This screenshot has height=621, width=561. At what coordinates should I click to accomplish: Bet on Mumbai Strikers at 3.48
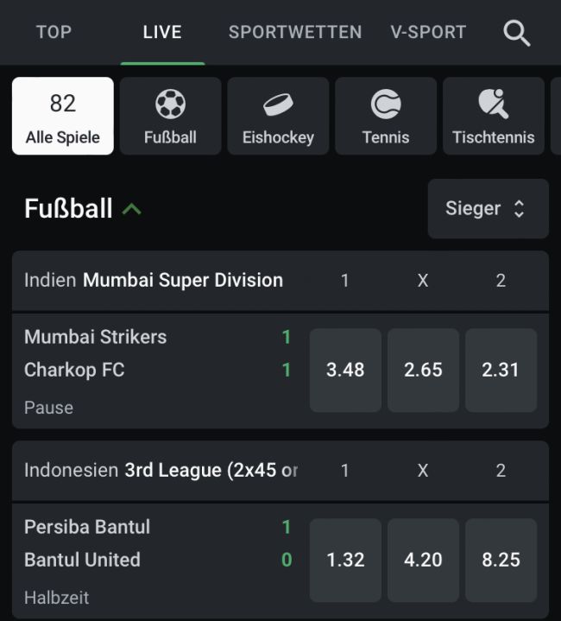click(x=345, y=370)
